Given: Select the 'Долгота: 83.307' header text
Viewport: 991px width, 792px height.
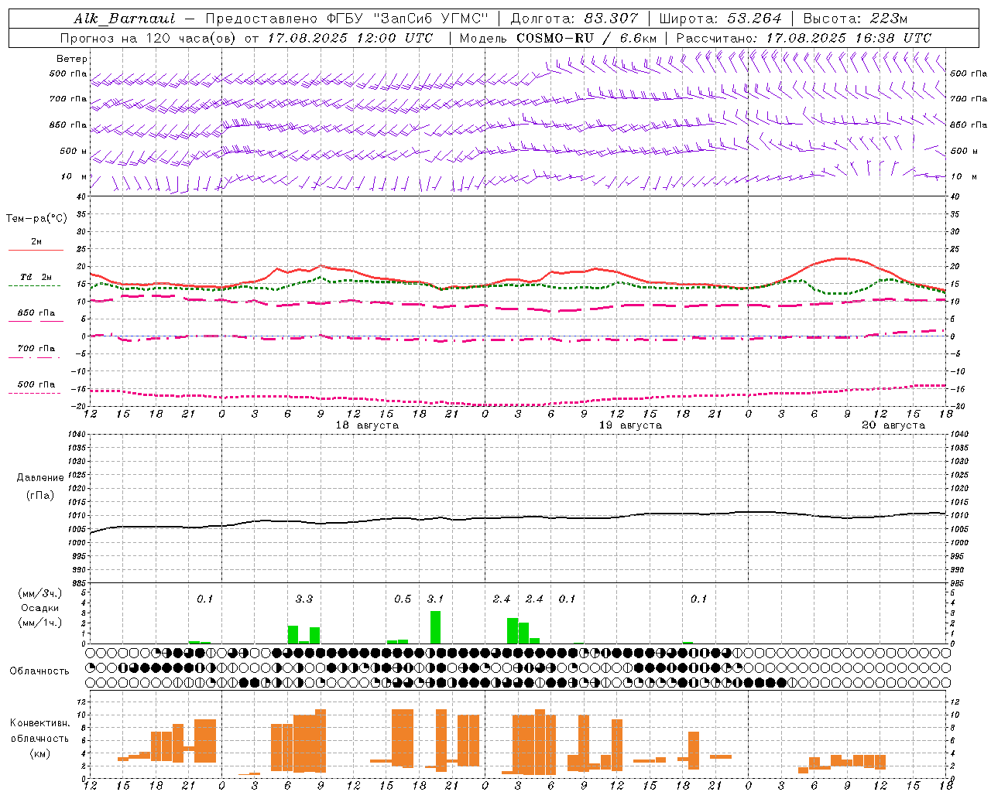Looking at the screenshot, I should (x=574, y=19).
